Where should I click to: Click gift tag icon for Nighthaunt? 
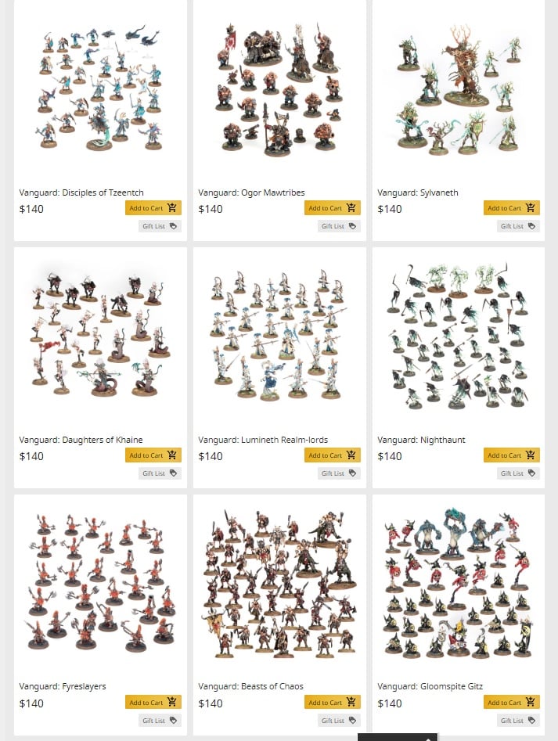(531, 473)
